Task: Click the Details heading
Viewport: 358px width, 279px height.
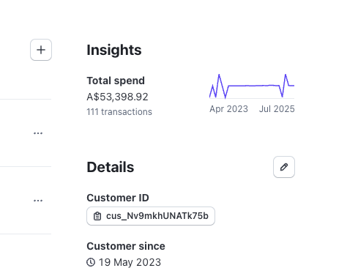Action: coord(111,167)
